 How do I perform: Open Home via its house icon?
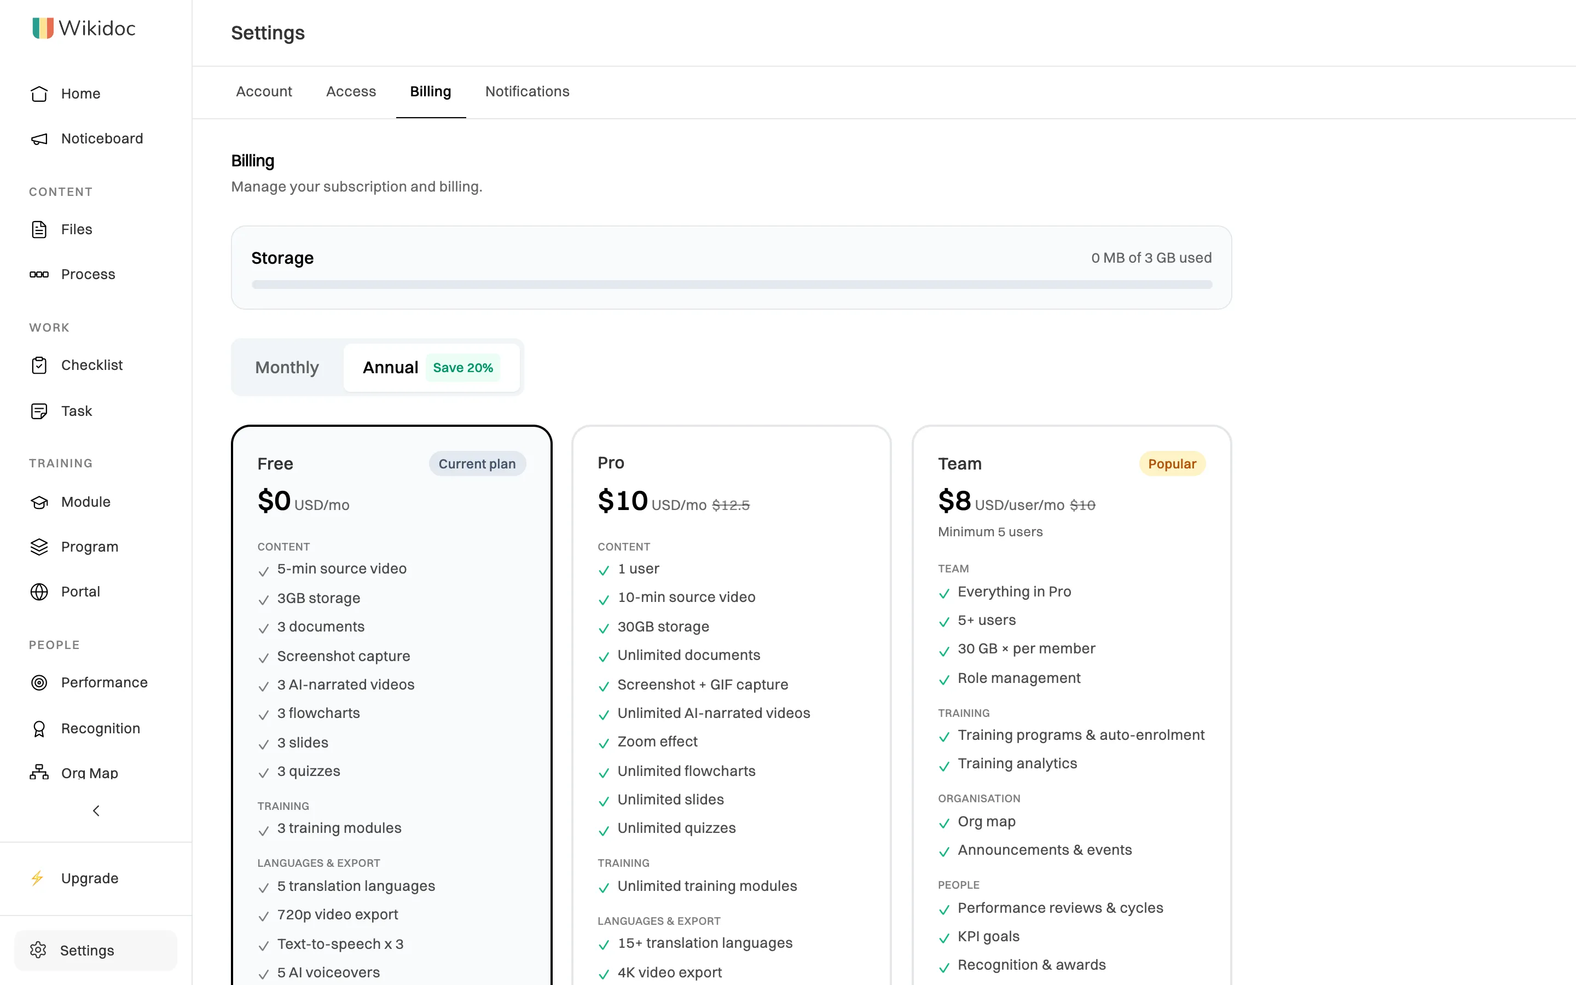[39, 94]
